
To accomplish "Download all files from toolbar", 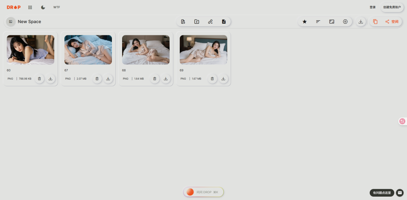I will pos(361,22).
